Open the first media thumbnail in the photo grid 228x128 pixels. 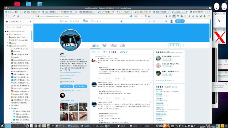[64, 107]
